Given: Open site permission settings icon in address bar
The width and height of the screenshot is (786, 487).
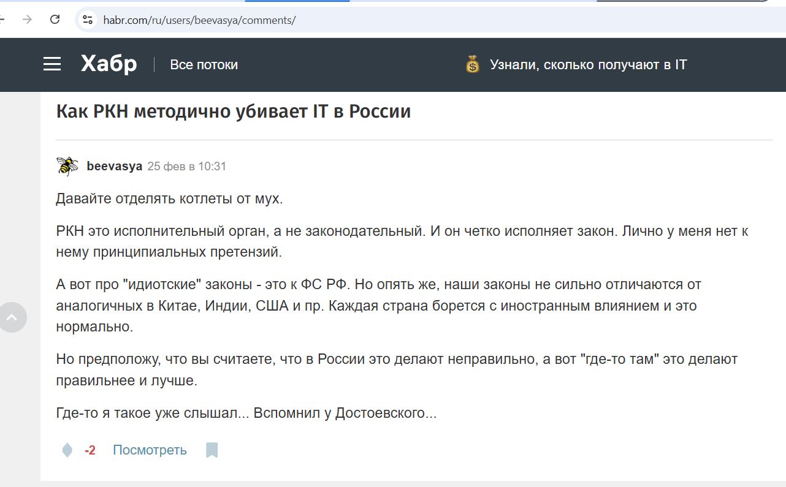Looking at the screenshot, I should point(87,19).
